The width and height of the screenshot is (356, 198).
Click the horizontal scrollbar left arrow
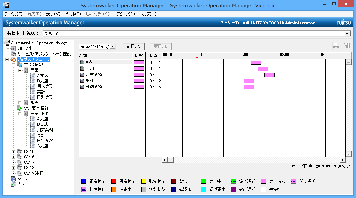tap(165, 160)
